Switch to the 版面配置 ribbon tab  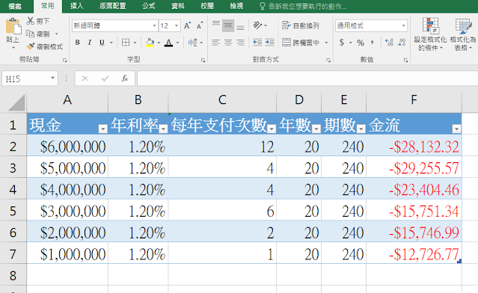(x=112, y=6)
